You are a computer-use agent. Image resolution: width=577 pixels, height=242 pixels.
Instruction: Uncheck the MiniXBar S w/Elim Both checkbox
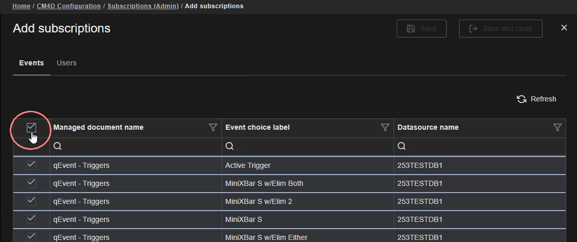tap(31, 183)
